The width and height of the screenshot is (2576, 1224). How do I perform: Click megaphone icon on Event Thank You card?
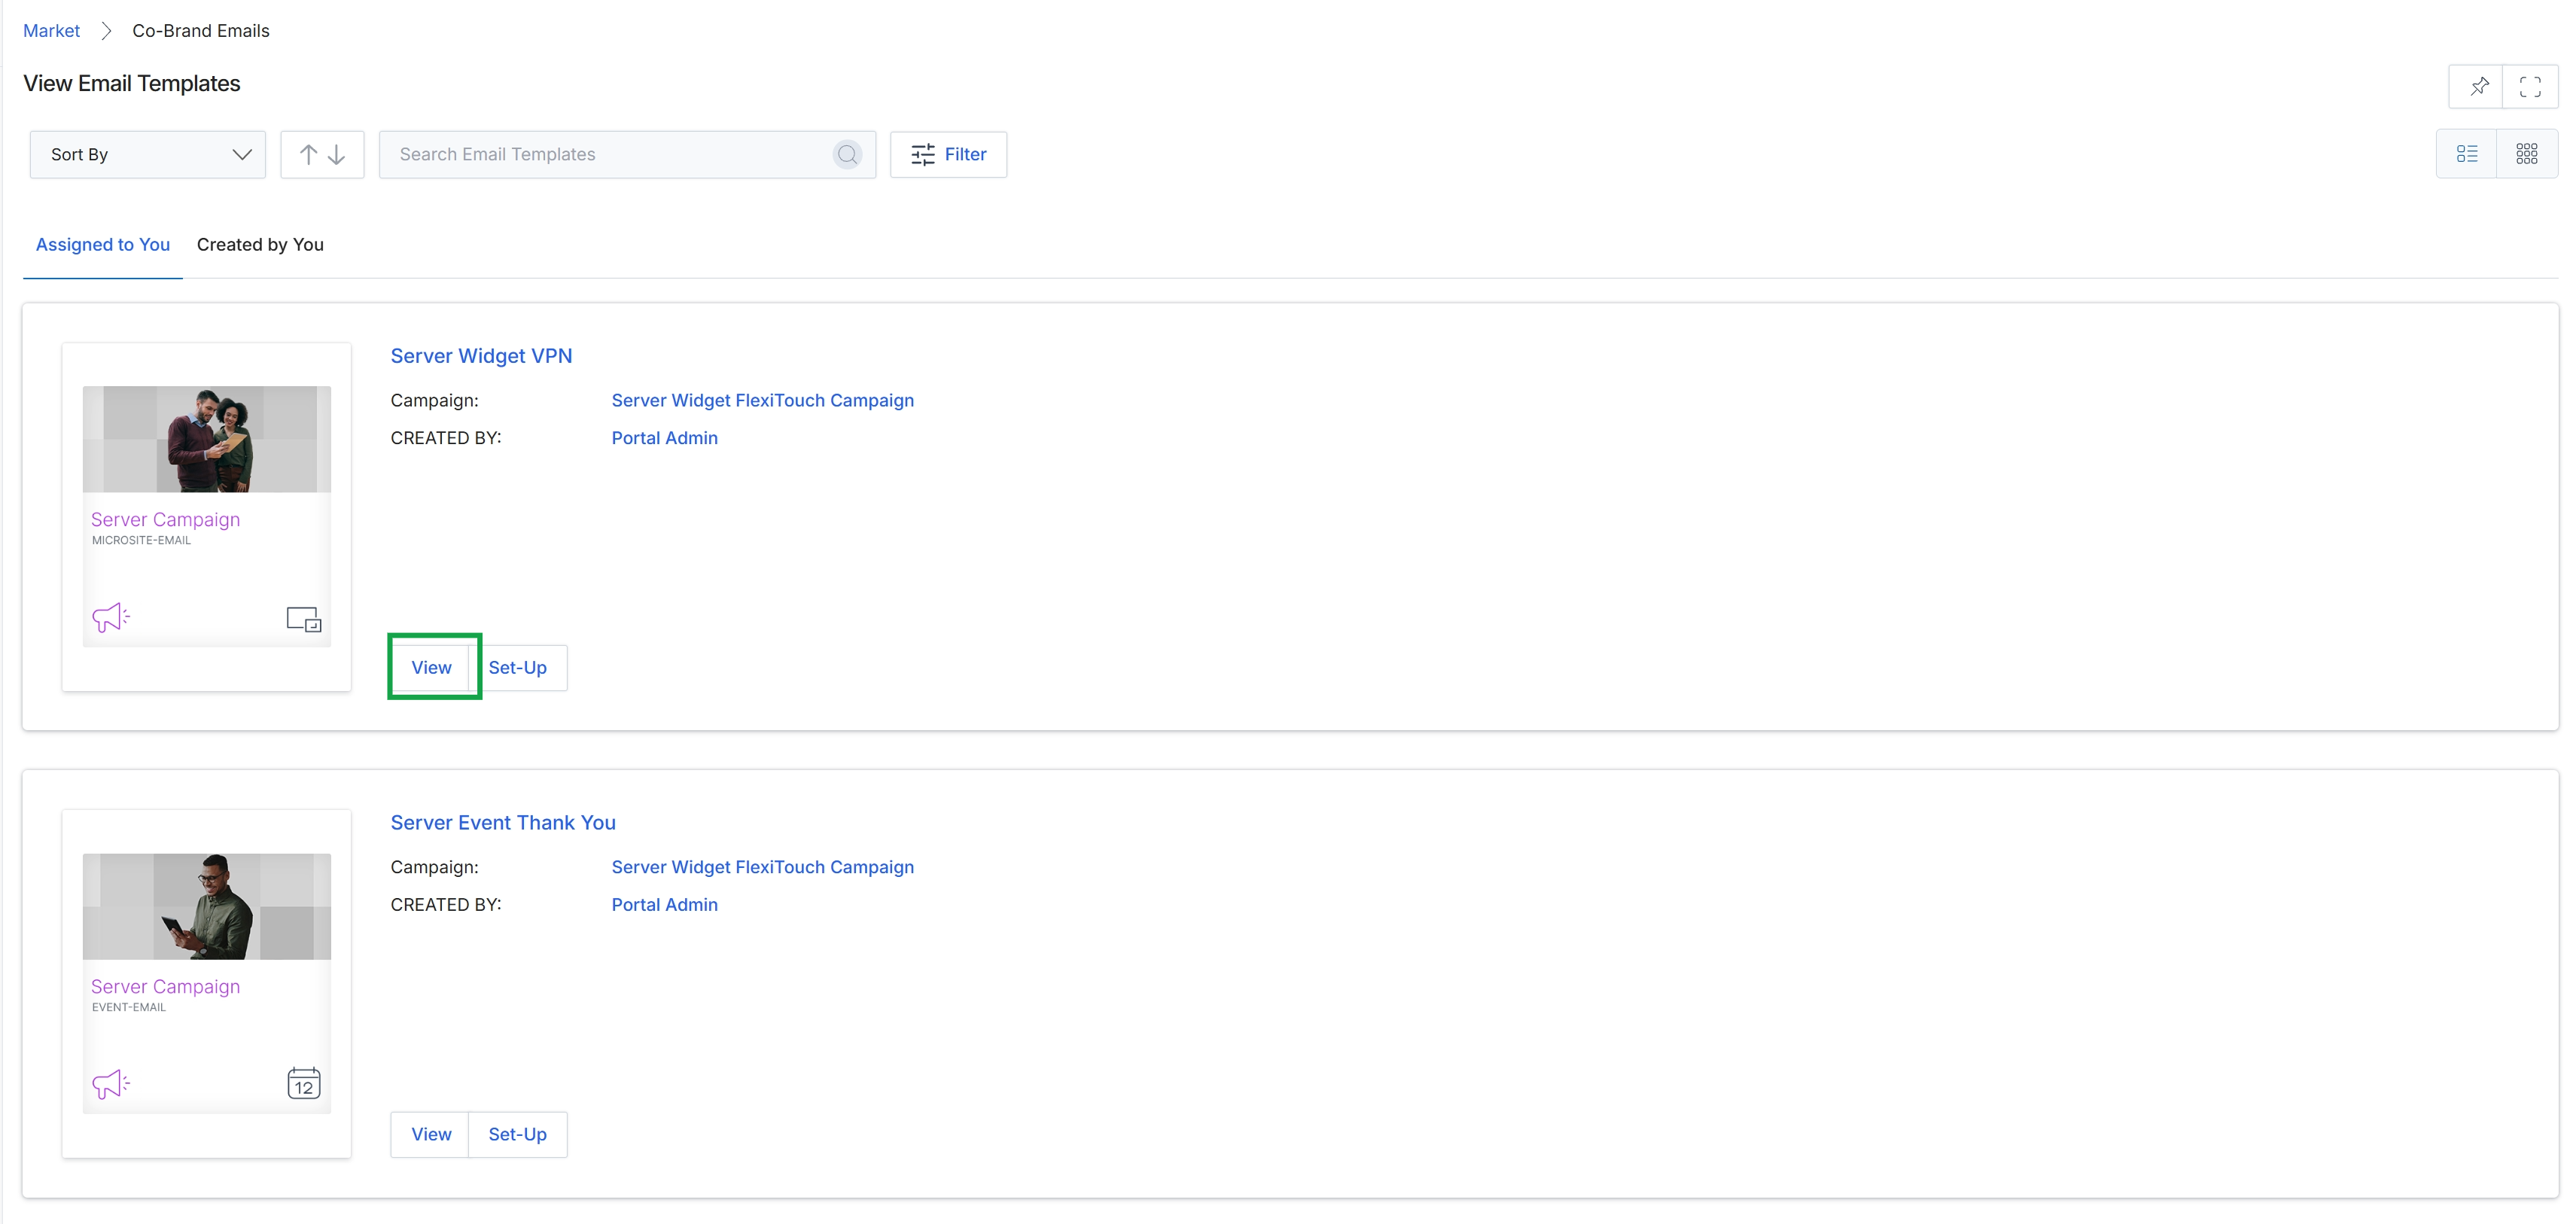click(111, 1084)
